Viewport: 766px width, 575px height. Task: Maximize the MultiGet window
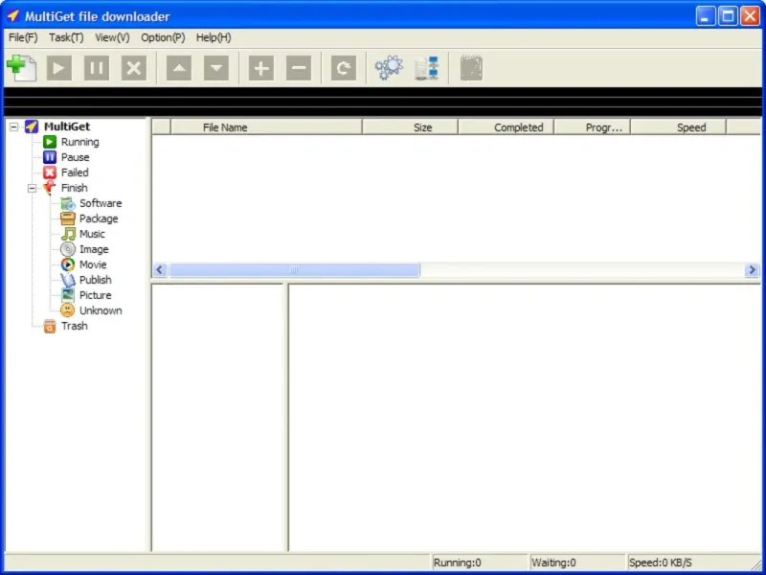728,16
